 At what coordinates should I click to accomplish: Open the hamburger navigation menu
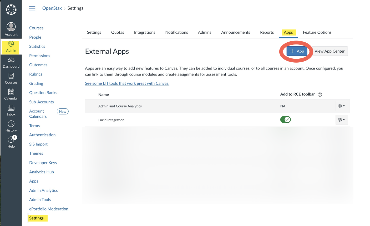[x=32, y=8]
